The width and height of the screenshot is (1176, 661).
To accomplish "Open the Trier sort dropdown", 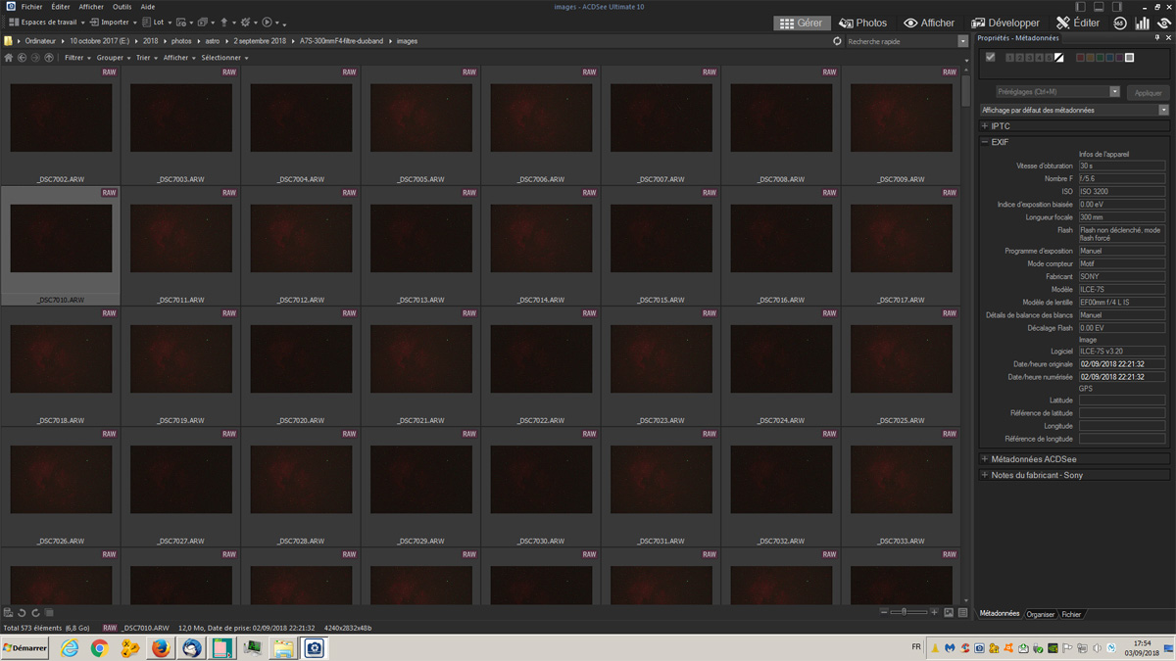I will tap(146, 58).
